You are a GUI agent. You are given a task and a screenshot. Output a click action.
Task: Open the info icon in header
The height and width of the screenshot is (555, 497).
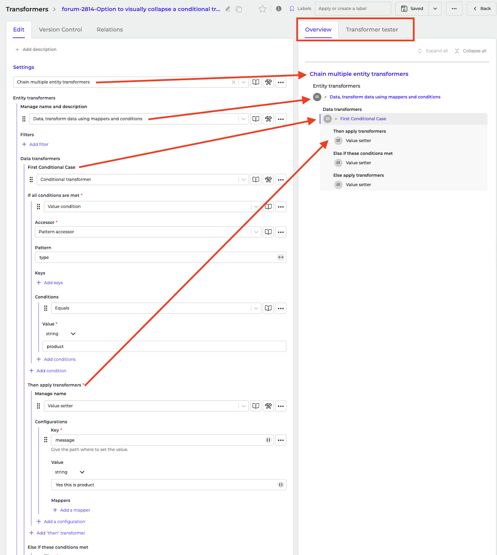[279, 9]
